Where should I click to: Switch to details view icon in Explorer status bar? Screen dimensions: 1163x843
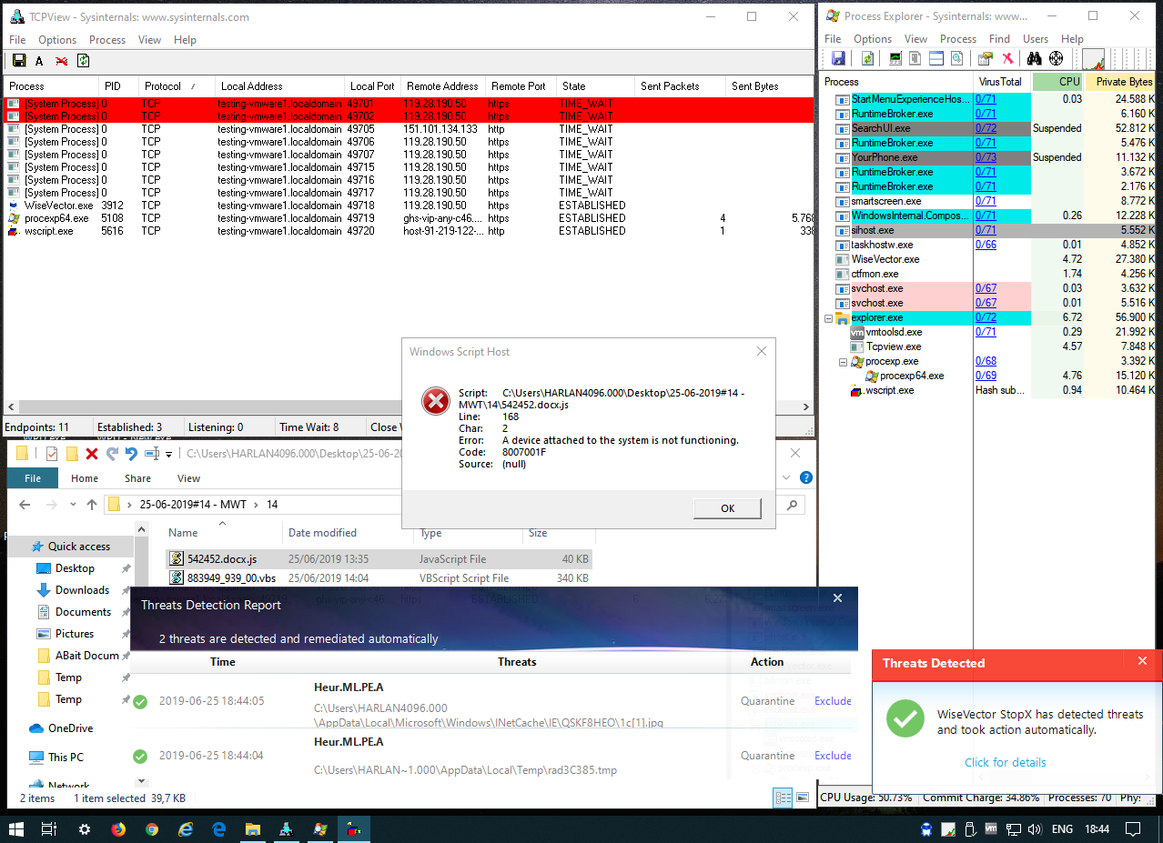click(782, 798)
